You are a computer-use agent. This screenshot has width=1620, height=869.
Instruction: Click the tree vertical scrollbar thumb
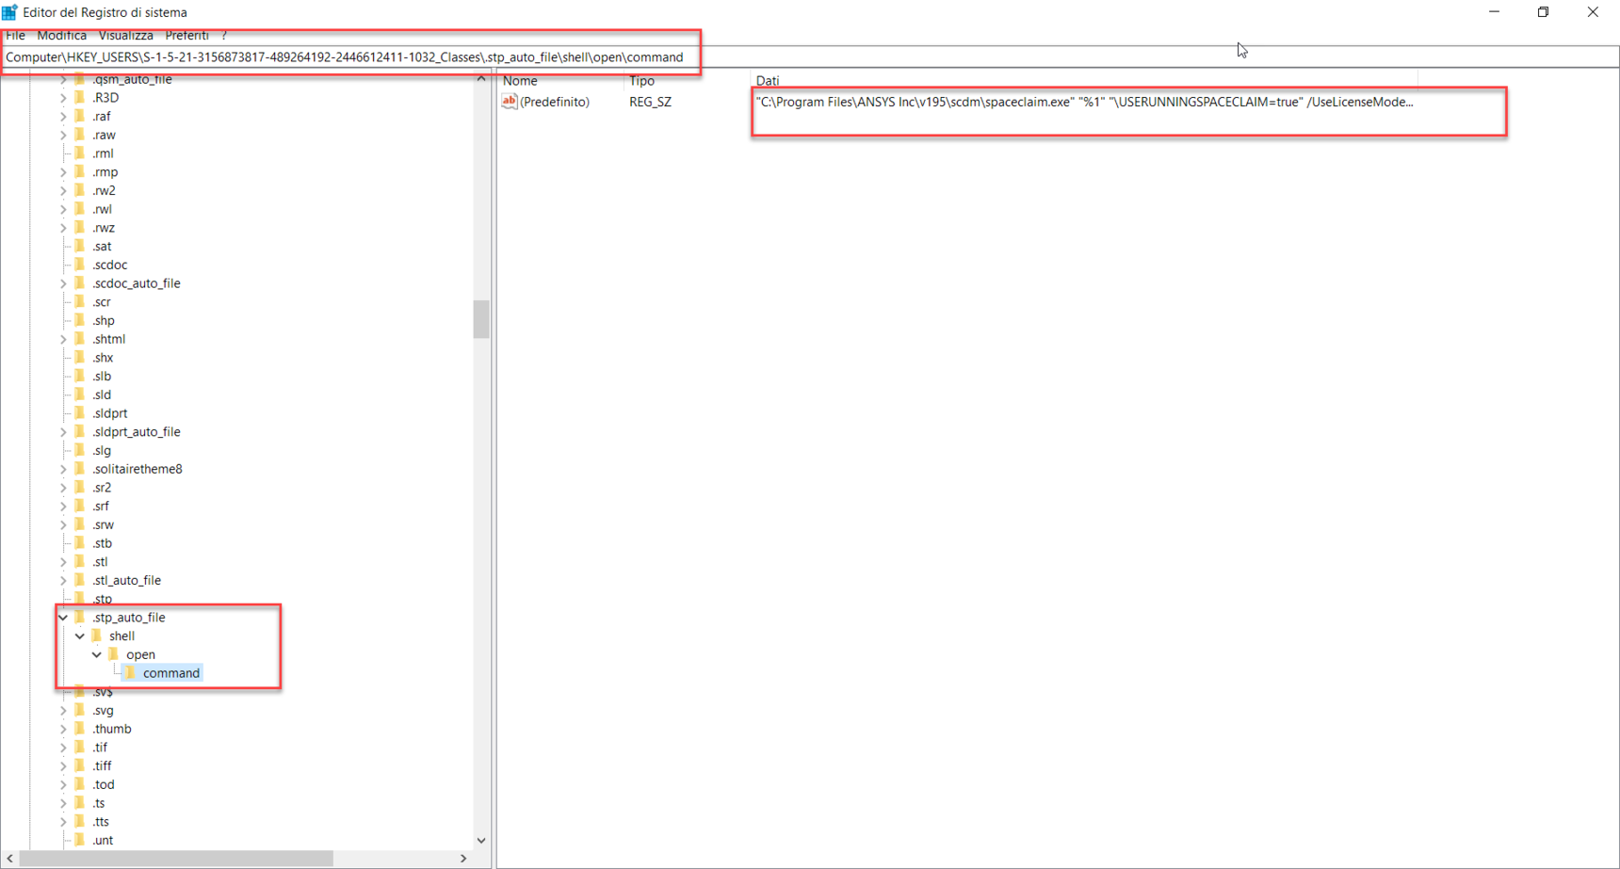(x=481, y=319)
